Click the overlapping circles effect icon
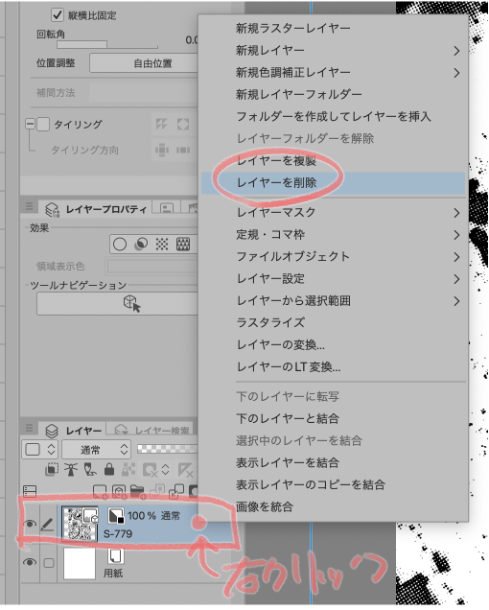Viewport: 489px width, 610px height. coord(141,244)
